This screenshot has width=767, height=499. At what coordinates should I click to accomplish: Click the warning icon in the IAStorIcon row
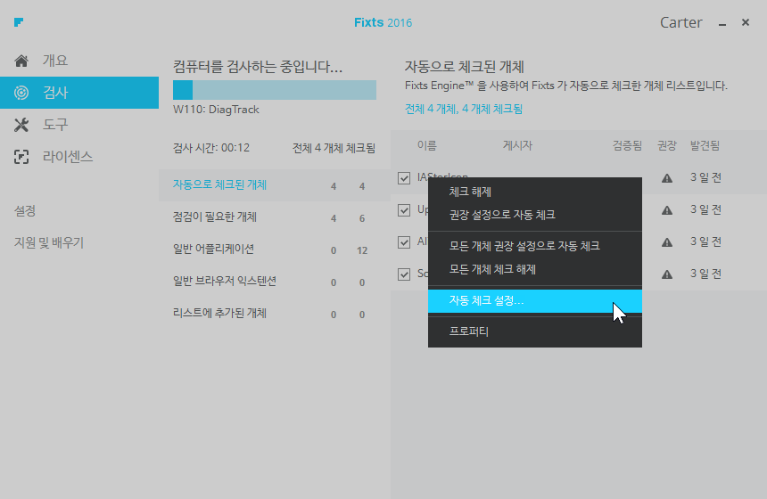(667, 178)
